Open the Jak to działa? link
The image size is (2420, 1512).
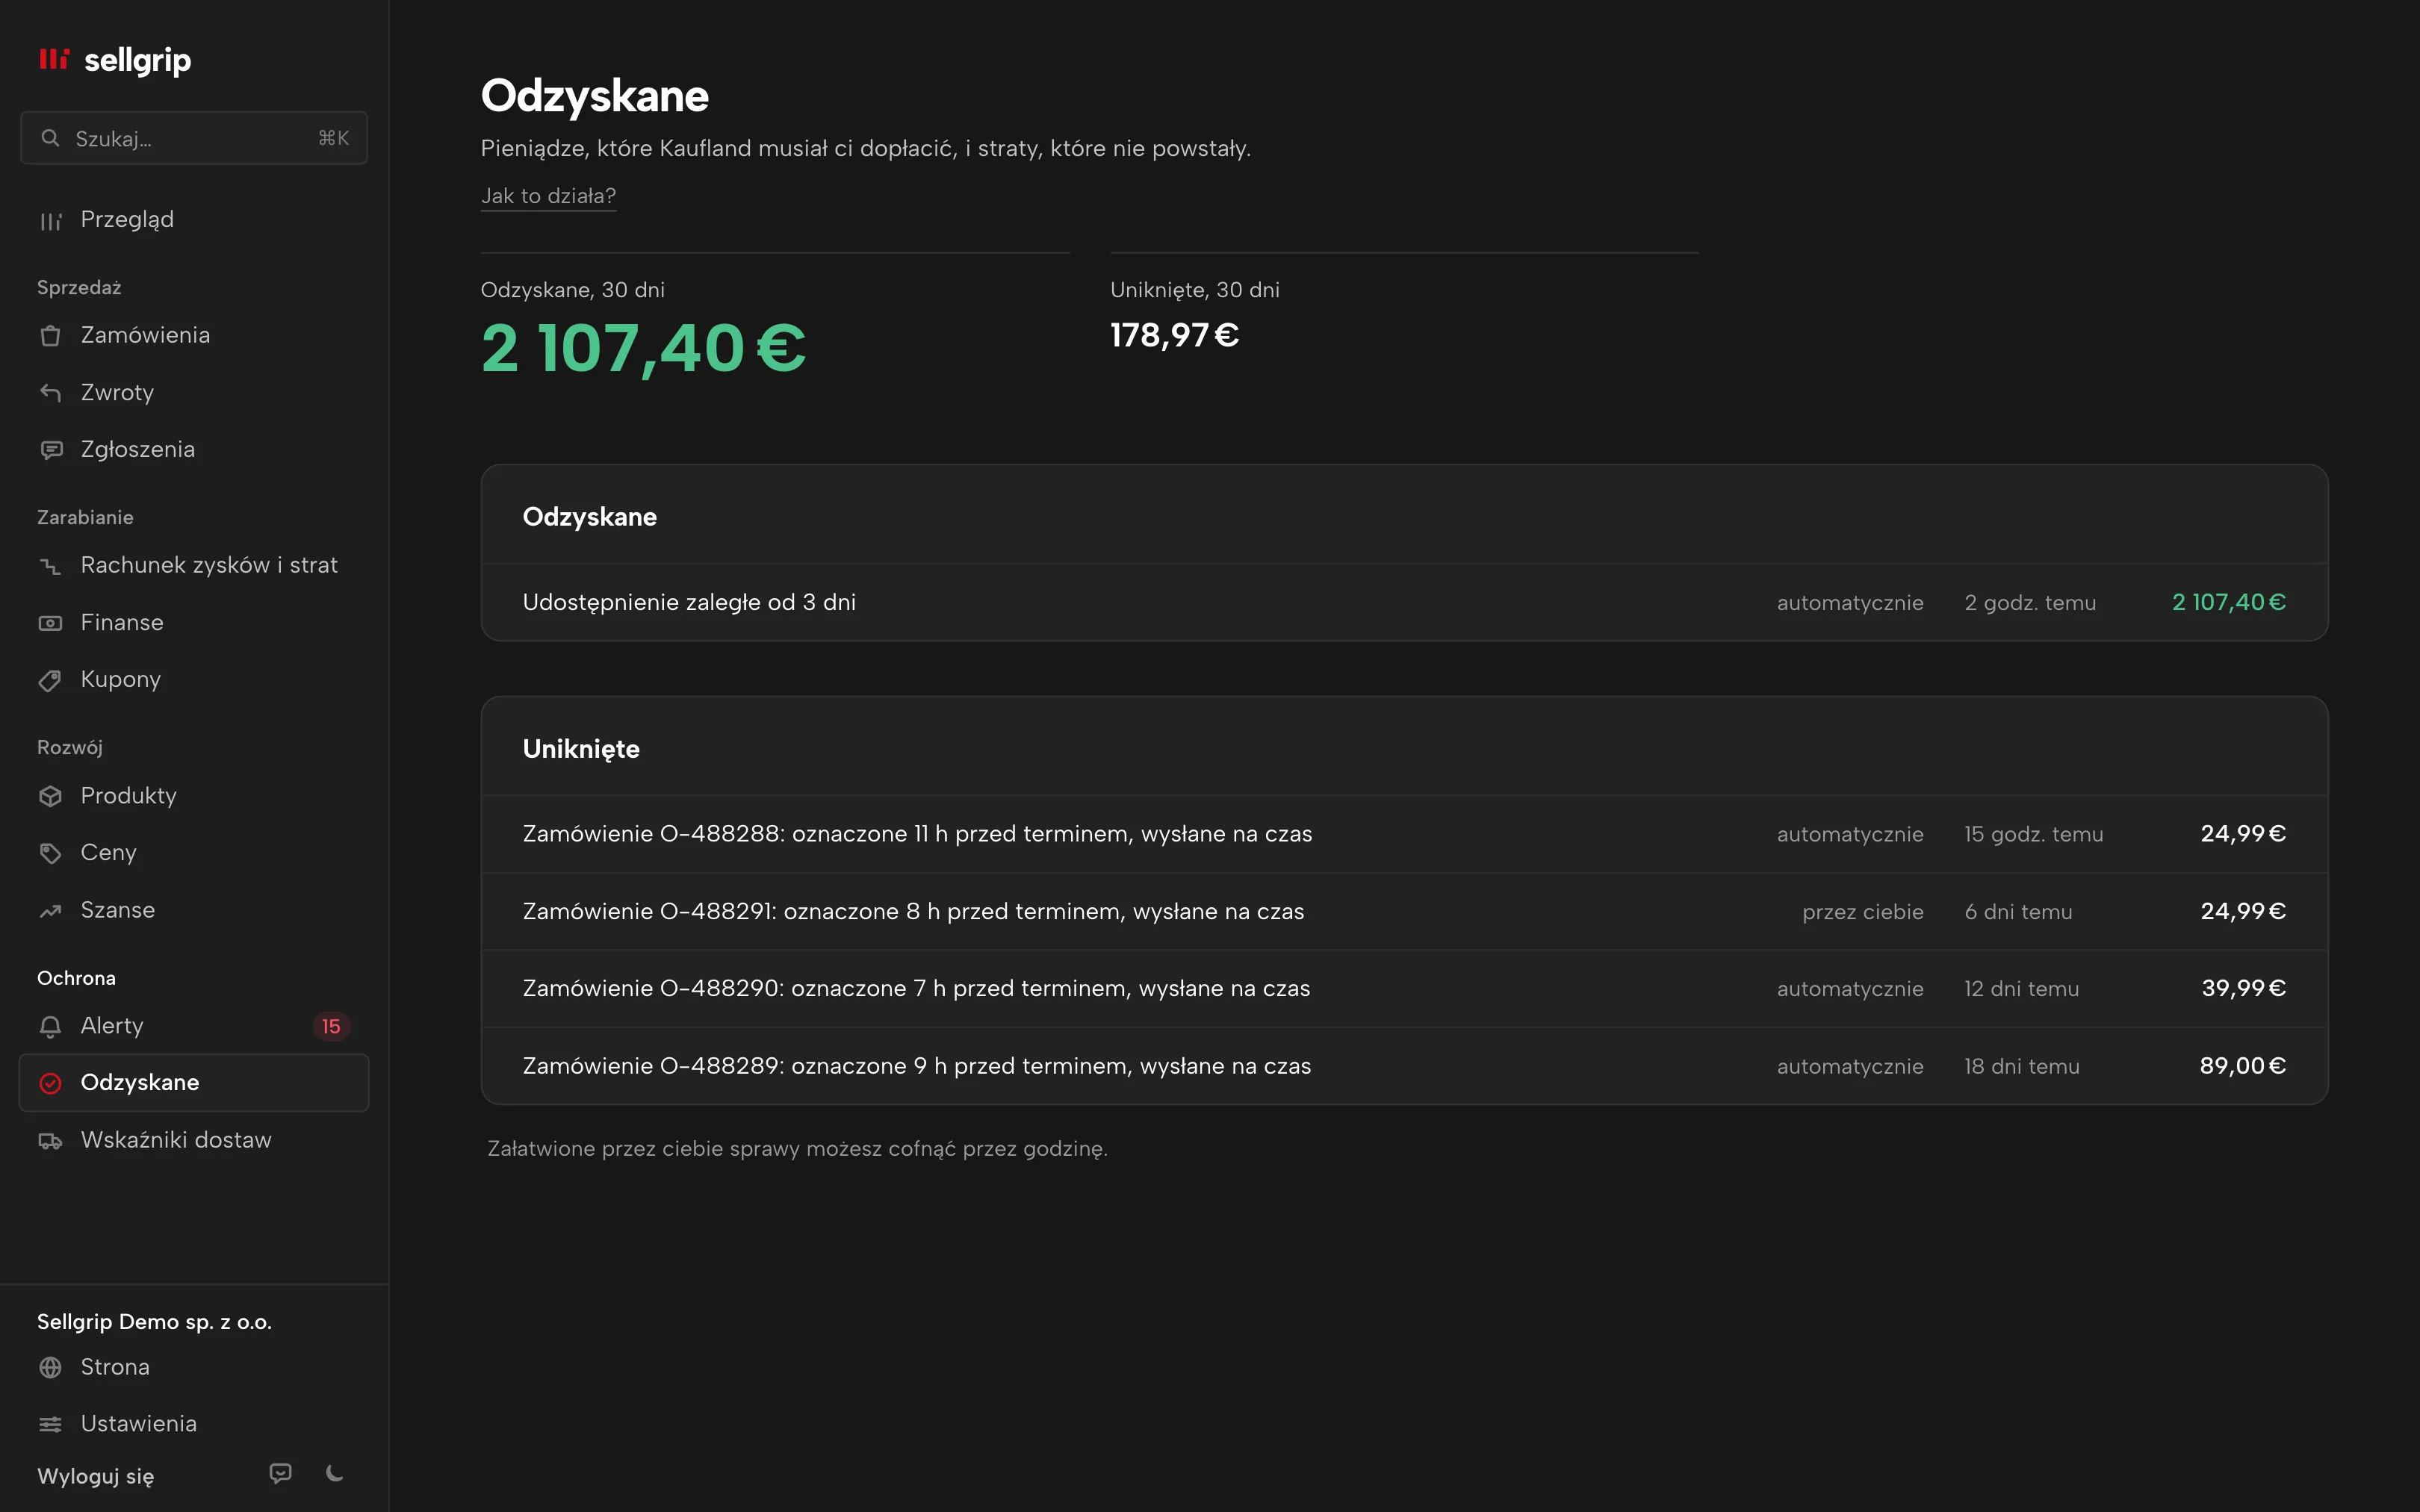548,196
